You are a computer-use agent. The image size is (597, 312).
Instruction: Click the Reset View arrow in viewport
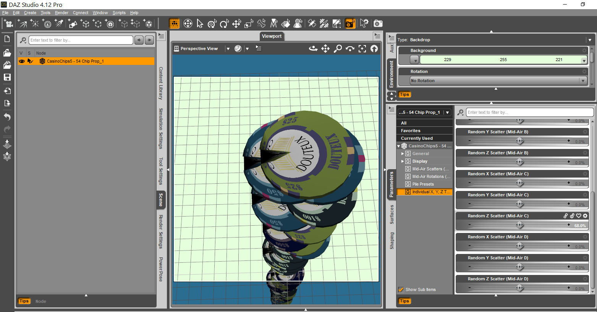[x=374, y=48]
